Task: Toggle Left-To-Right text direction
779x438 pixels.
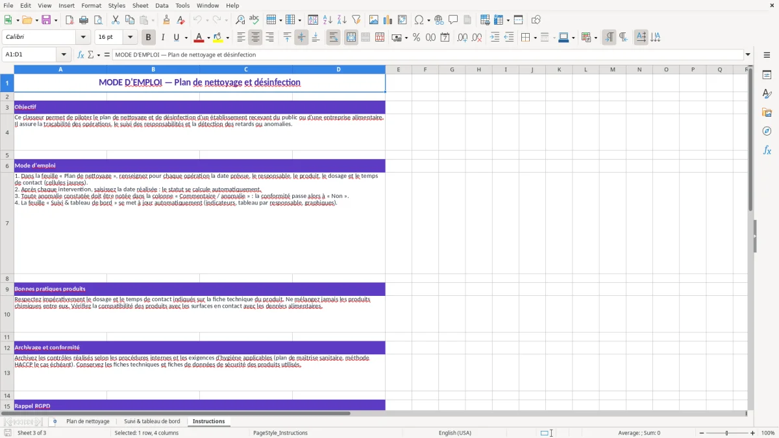Action: coord(609,38)
